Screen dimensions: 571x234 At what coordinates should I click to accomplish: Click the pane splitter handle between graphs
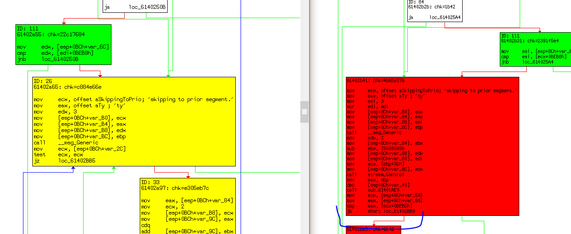(304, 112)
